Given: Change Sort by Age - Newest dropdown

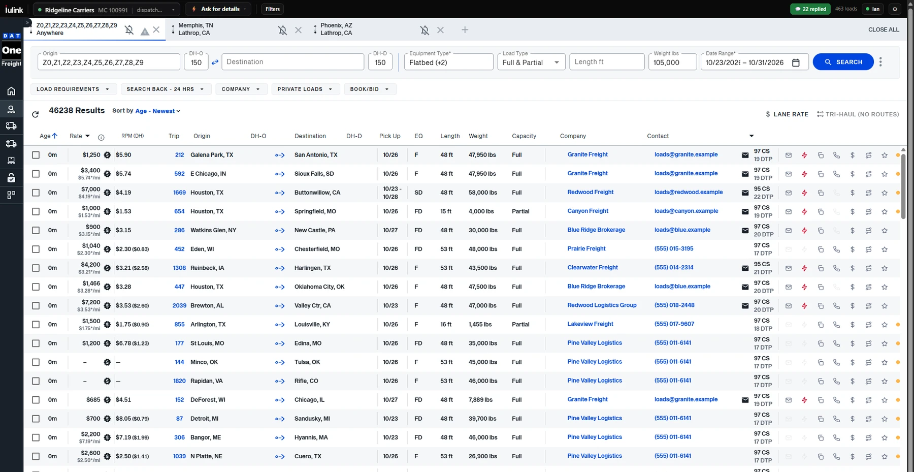Looking at the screenshot, I should click(157, 111).
